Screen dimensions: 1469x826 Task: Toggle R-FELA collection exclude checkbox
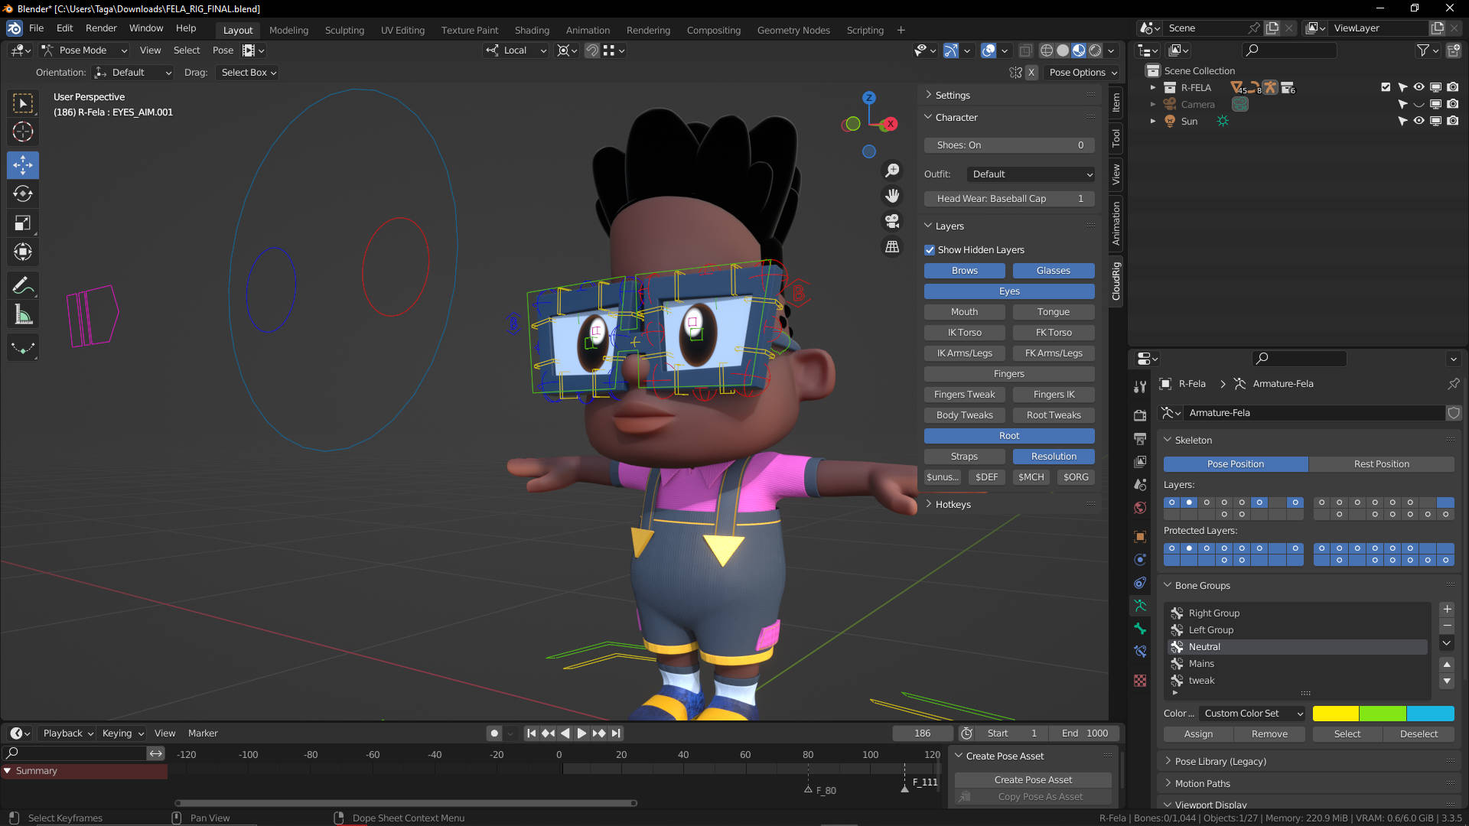(1386, 87)
